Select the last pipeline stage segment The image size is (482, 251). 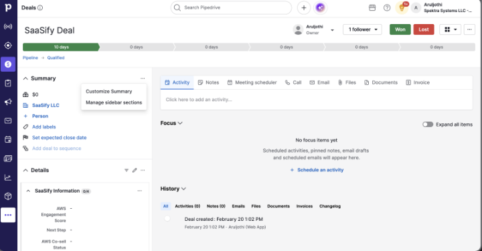coord(436,47)
